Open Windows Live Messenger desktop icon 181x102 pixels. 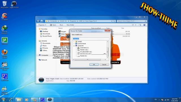click(5, 91)
